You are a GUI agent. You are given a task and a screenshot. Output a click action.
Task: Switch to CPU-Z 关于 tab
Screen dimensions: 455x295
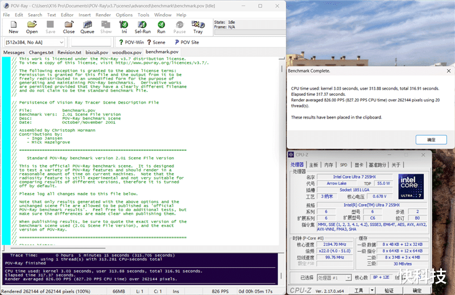coord(396,165)
